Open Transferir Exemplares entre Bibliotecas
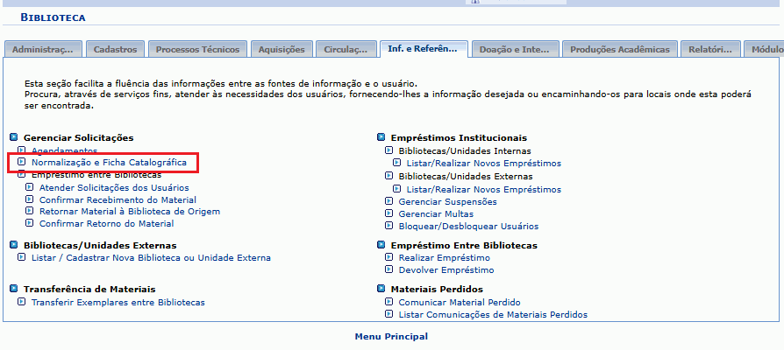784x350 pixels. (118, 302)
